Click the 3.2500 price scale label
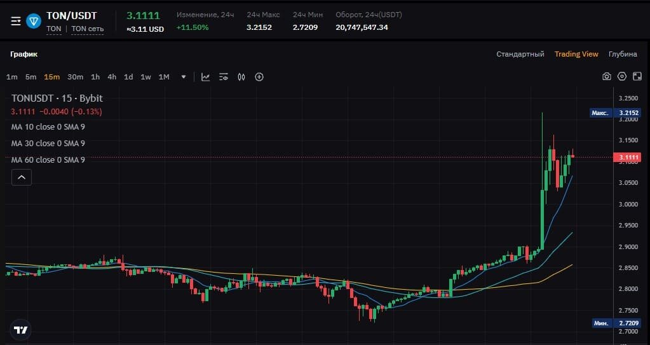Screen dimensions: 650x345 (628, 98)
